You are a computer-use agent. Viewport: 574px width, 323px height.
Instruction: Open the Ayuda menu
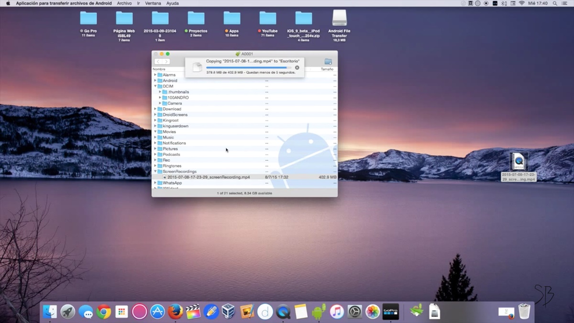pyautogui.click(x=172, y=3)
